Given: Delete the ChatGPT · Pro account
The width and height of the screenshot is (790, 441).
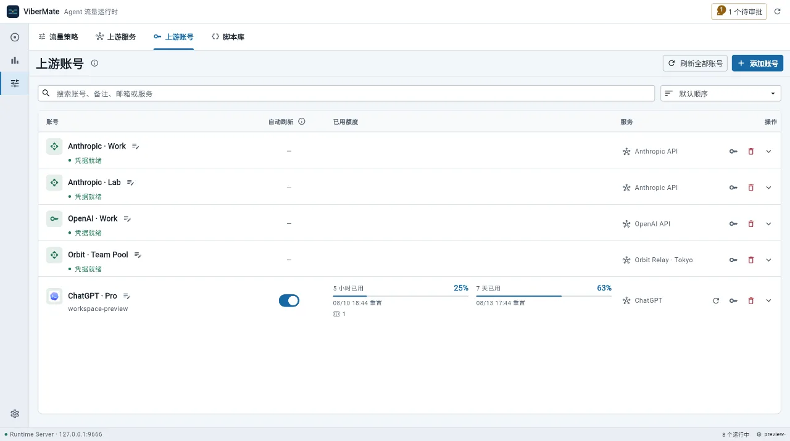Looking at the screenshot, I should (750, 300).
